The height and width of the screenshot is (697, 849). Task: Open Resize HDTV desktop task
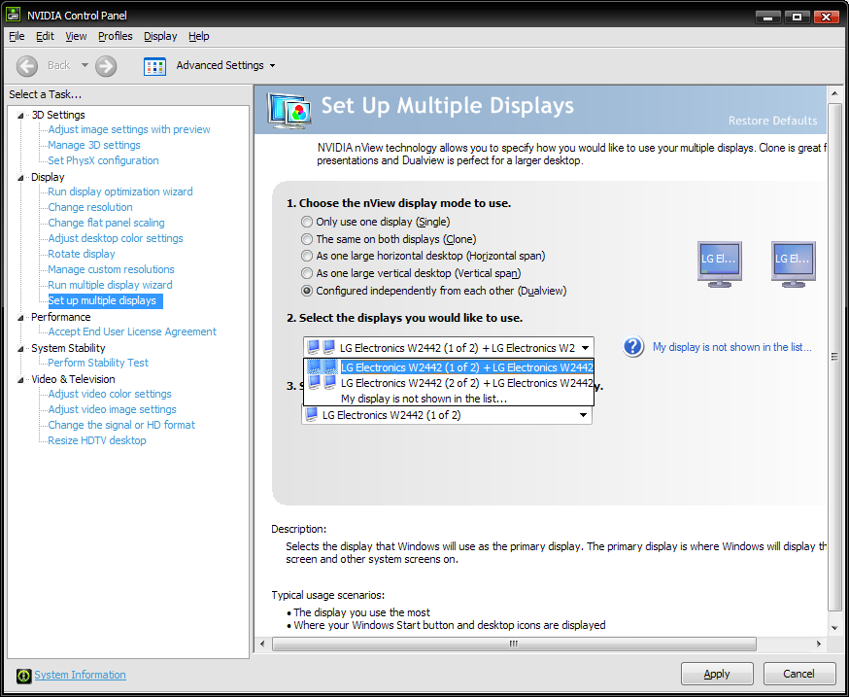click(x=97, y=440)
